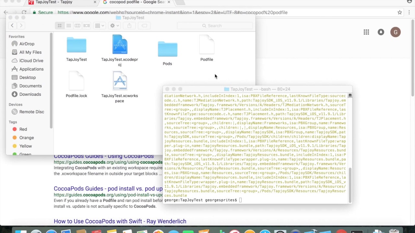
Task: Select the Pods folder
Action: (x=167, y=49)
